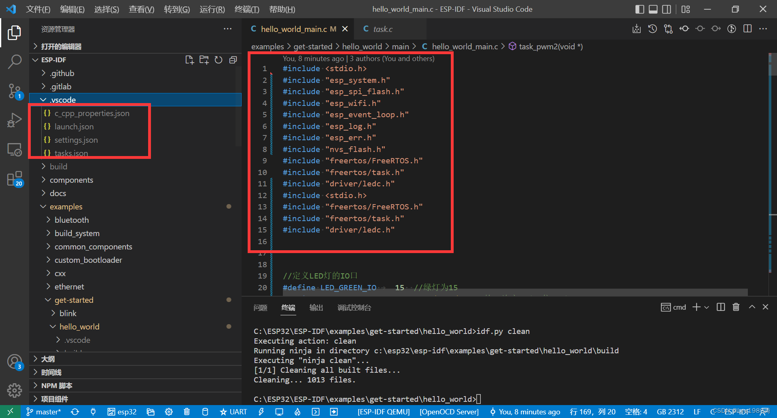The height and width of the screenshot is (418, 777).
Task: Open Source Control view in activity bar
Action: click(15, 91)
